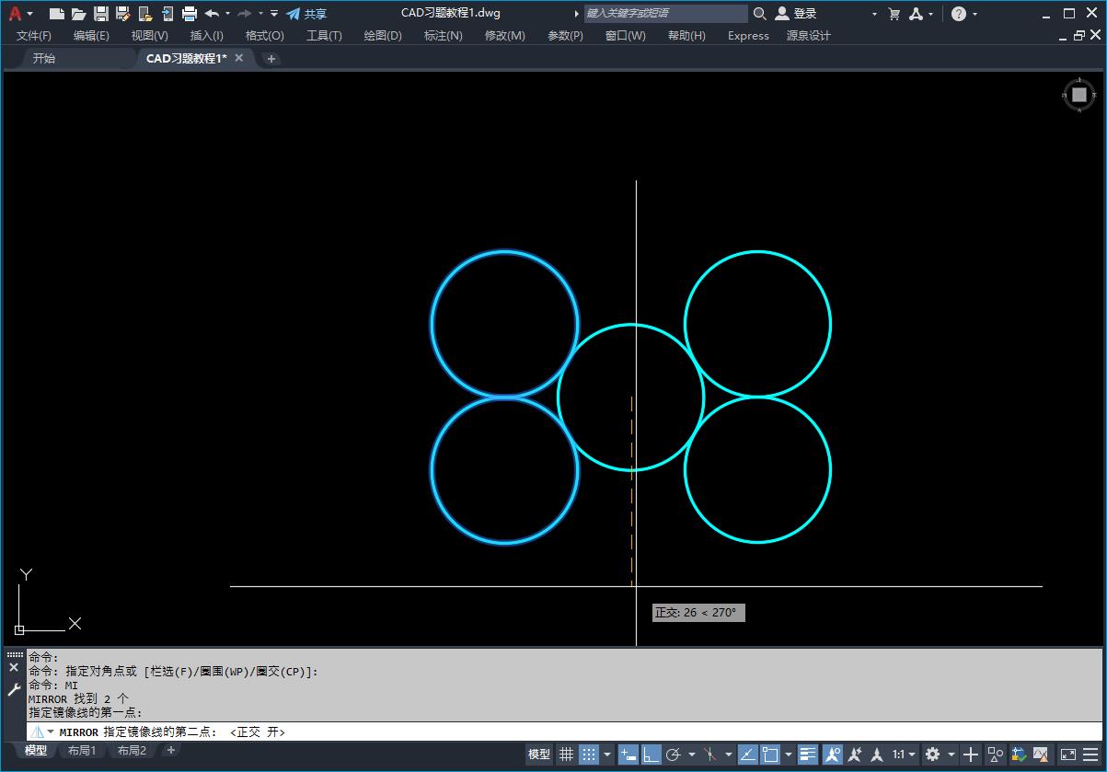
Task: Switch to the 布局2 layout tab
Action: point(132,751)
